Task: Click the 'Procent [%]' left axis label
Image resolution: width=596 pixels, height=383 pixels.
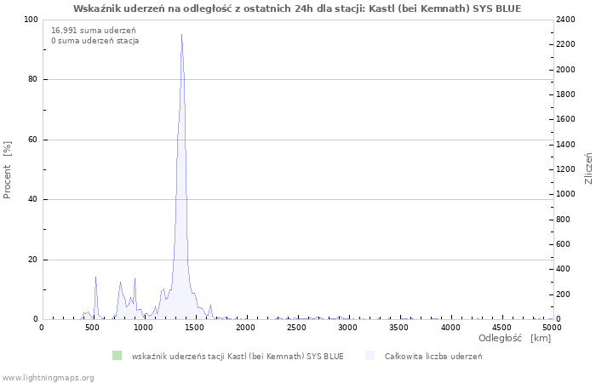Action: click(x=8, y=169)
